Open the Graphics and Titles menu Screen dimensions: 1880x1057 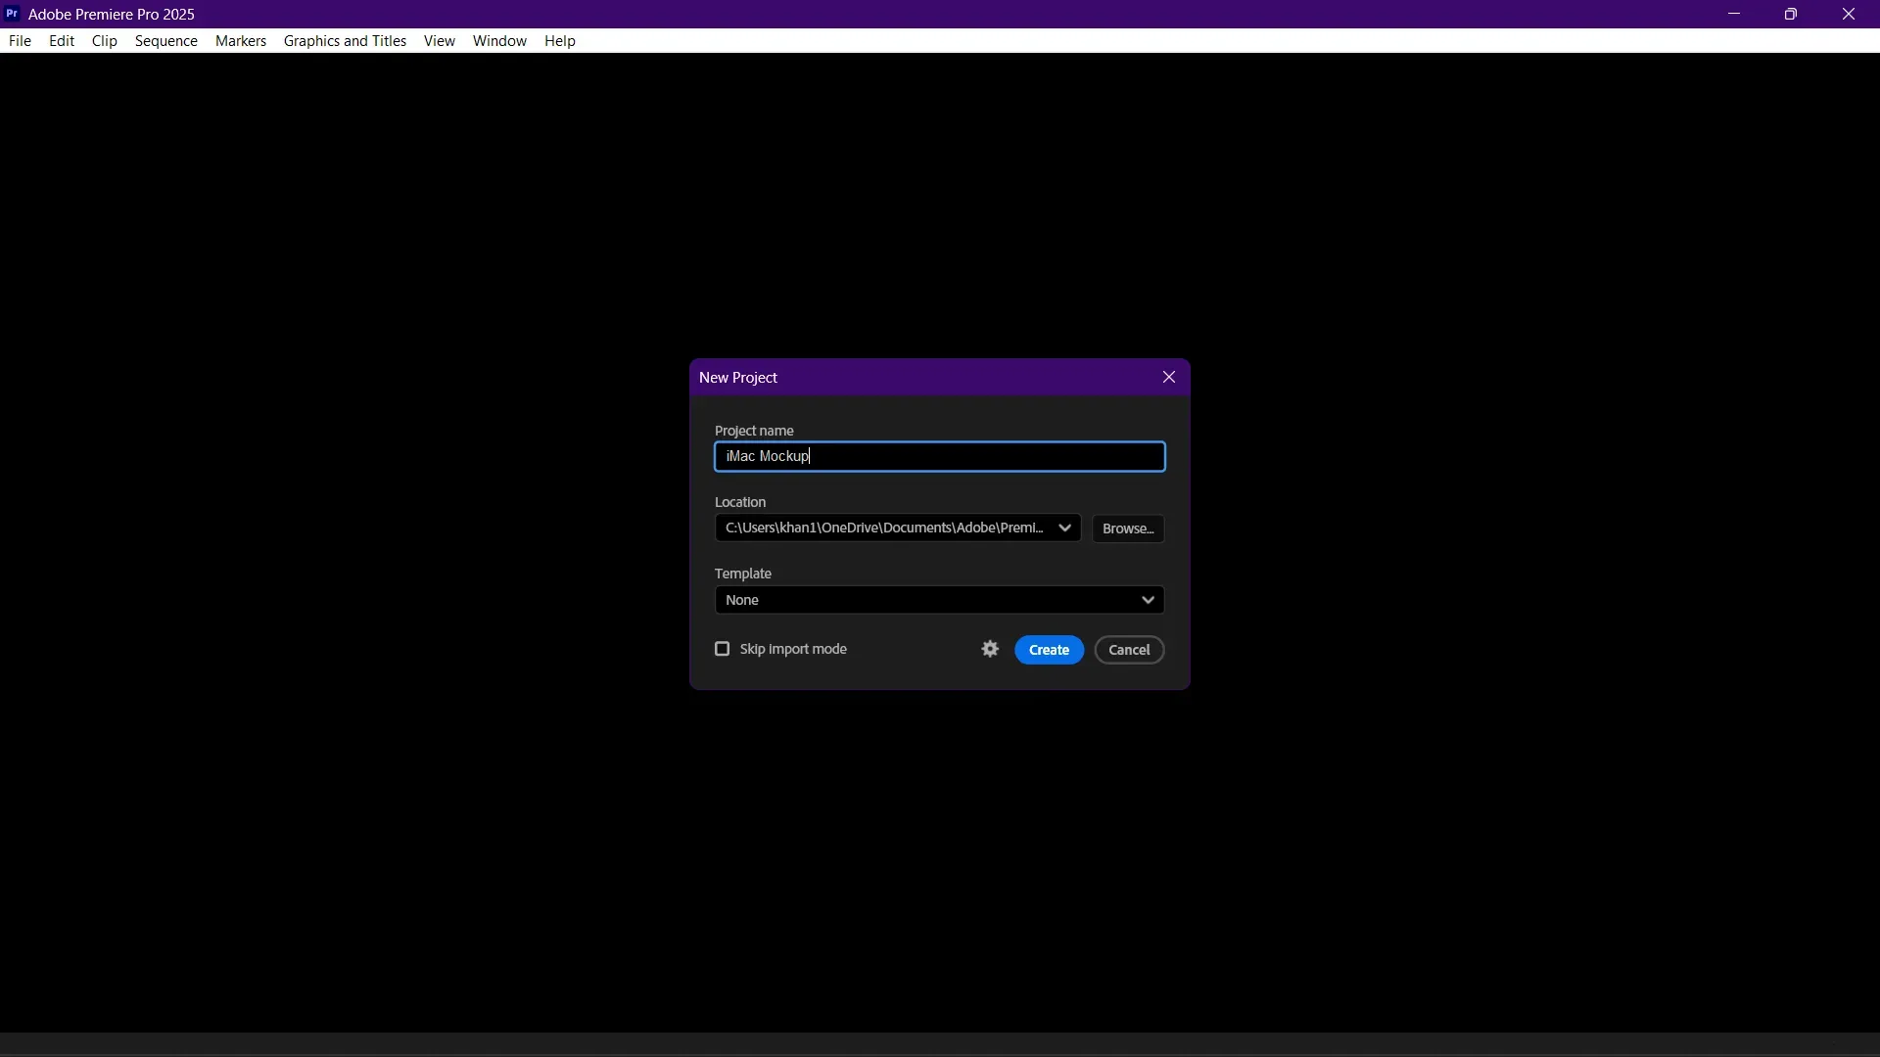point(345,41)
